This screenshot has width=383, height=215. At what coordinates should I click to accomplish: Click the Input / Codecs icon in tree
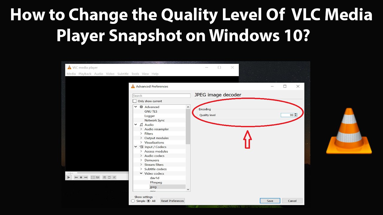click(x=142, y=147)
